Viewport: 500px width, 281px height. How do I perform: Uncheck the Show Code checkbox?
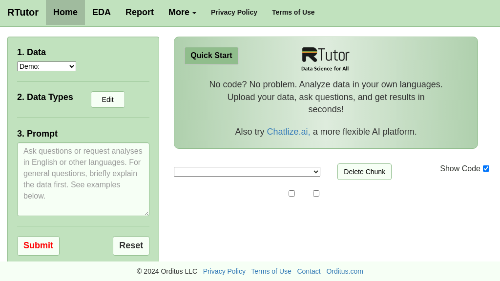(x=486, y=168)
